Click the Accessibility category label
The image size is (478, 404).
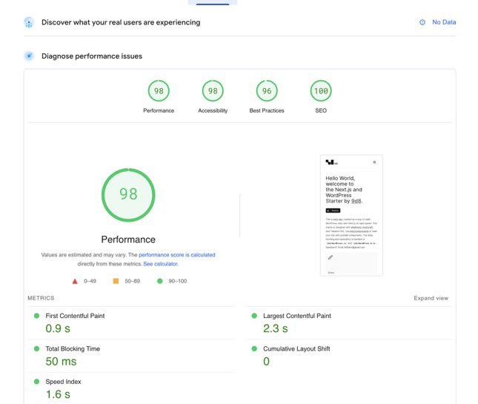coord(213,110)
